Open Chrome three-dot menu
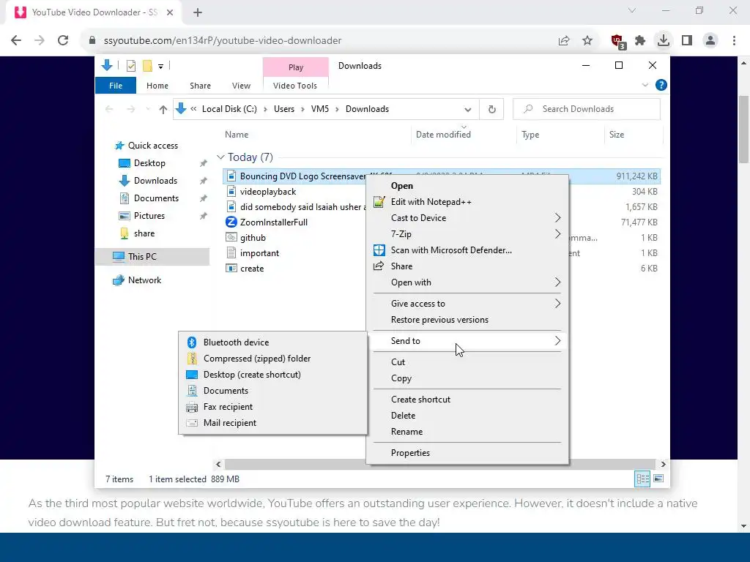Screen dimensions: 750x562 (x=734, y=41)
